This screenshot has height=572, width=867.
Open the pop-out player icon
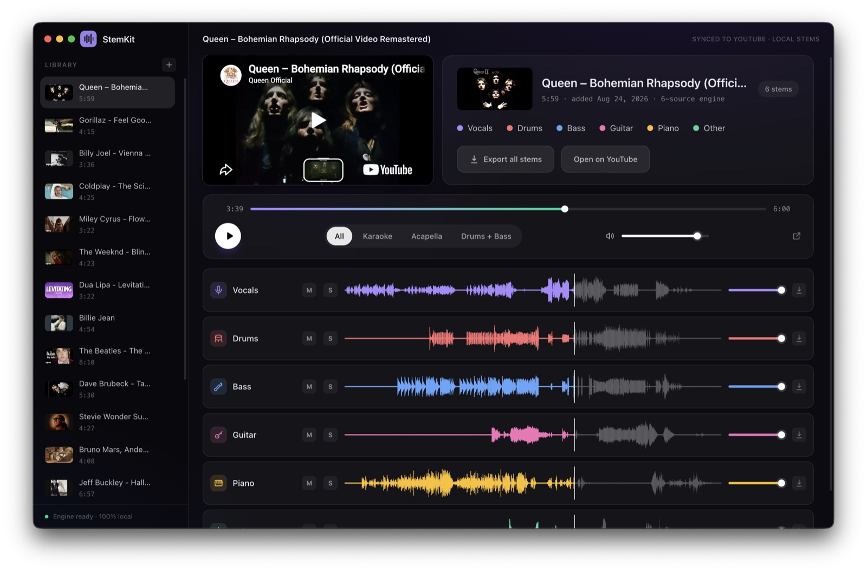797,236
